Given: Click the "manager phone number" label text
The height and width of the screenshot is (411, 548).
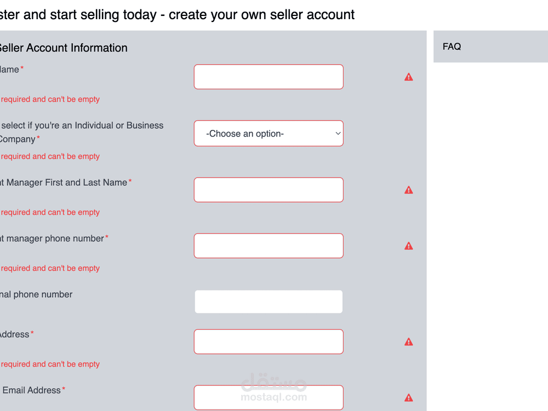Looking at the screenshot, I should [x=55, y=238].
